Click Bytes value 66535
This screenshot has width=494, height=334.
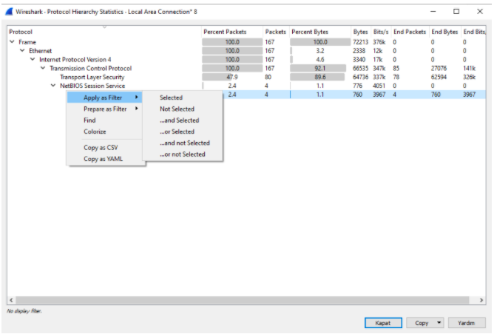point(360,68)
